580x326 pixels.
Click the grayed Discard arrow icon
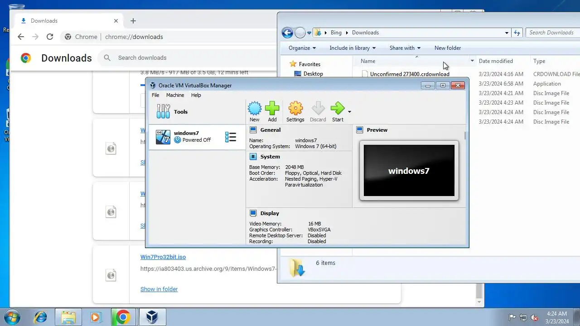[x=318, y=111]
